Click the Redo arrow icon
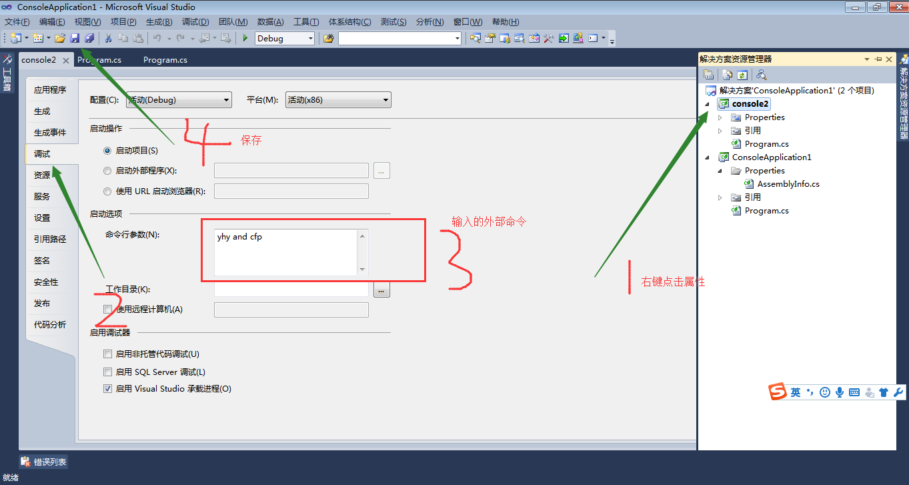Viewport: 909px width, 485px height. coord(180,39)
